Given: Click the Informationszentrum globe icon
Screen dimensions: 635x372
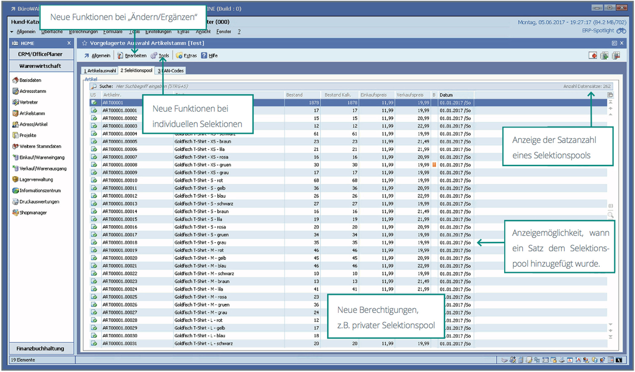Looking at the screenshot, I should pos(15,191).
